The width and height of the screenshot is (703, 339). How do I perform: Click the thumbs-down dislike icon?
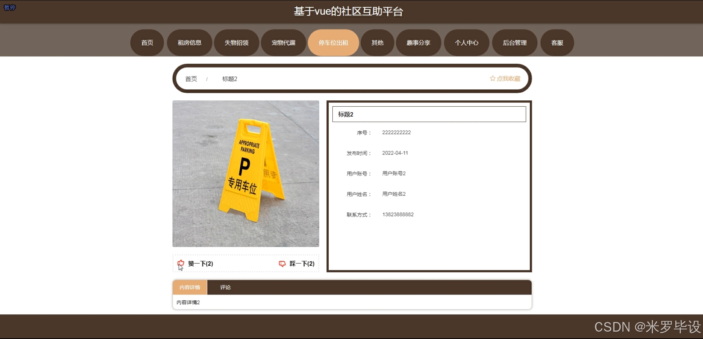[282, 264]
